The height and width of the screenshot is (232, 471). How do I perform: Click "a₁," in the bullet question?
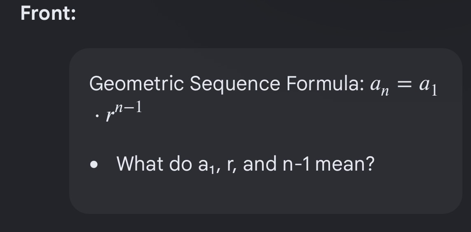pyautogui.click(x=209, y=165)
